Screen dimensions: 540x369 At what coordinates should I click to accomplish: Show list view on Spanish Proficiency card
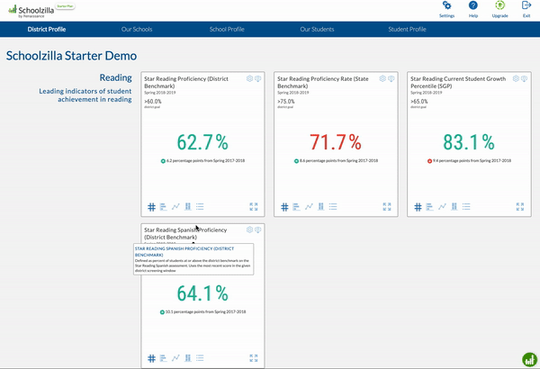click(200, 358)
